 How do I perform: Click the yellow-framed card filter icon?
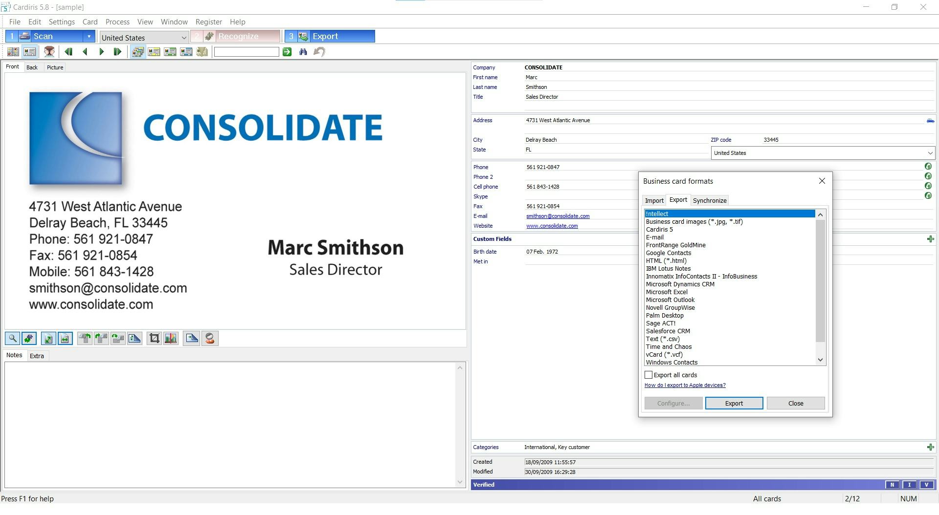(154, 52)
